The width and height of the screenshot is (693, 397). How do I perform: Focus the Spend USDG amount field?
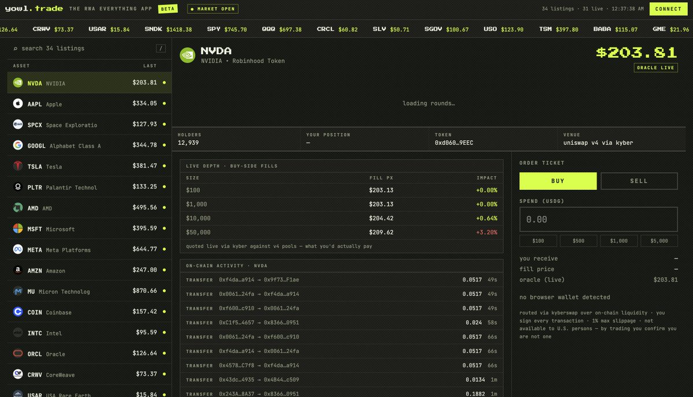[598, 219]
